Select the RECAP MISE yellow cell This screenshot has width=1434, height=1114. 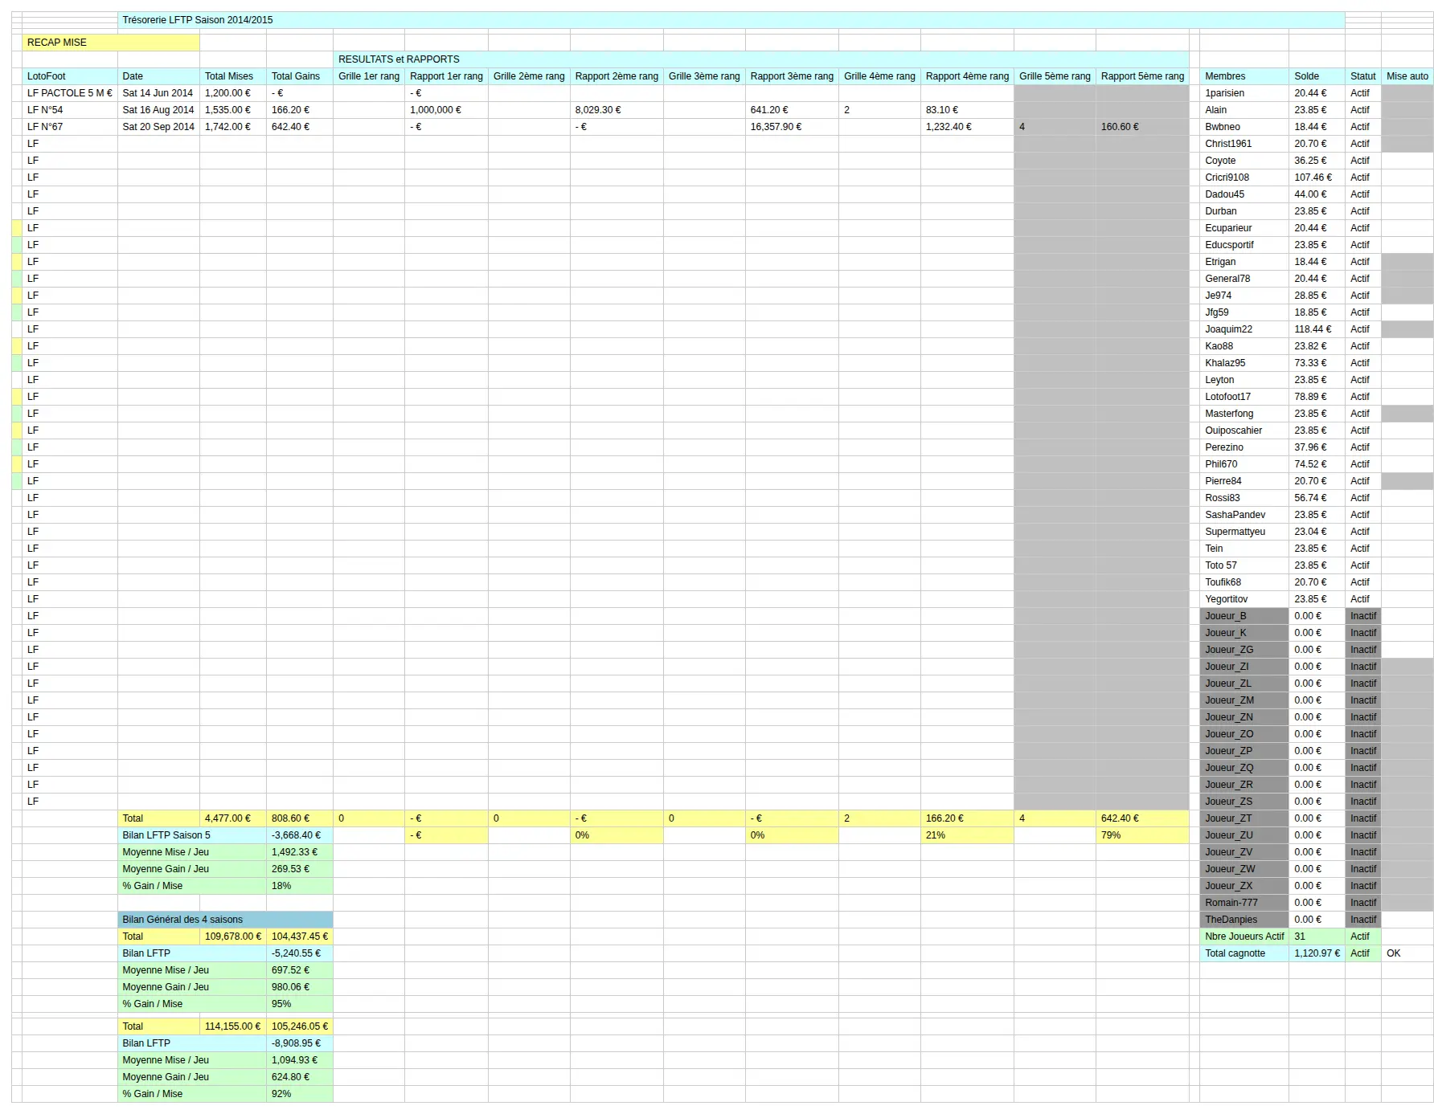click(110, 43)
